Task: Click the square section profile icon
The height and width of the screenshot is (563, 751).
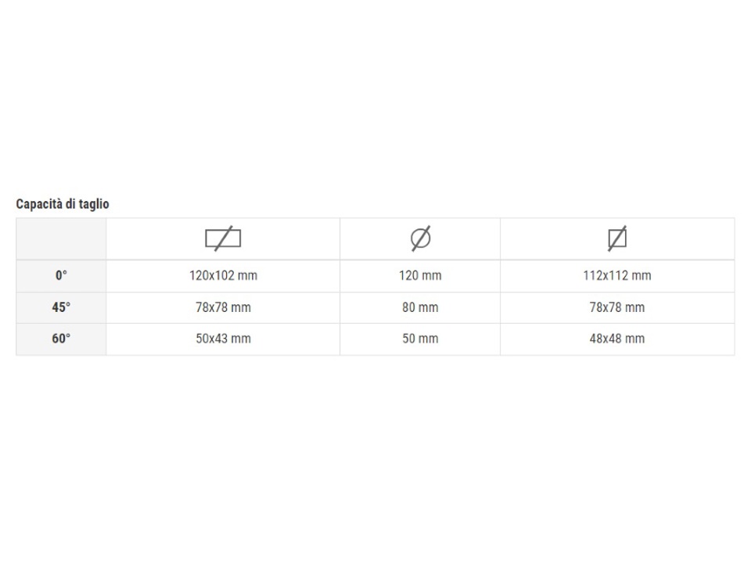Action: click(617, 238)
